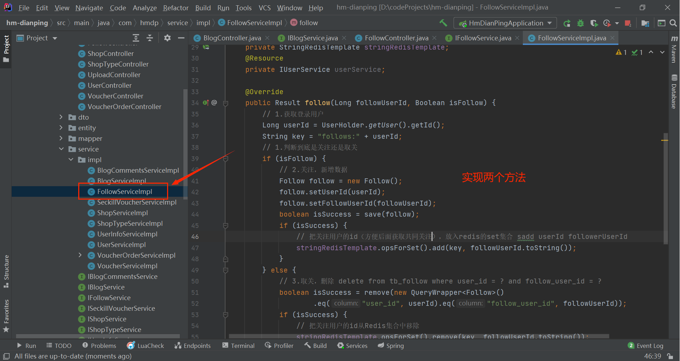Click the Profiler tool window button
Screen dimensions: 680x361
[279, 346]
